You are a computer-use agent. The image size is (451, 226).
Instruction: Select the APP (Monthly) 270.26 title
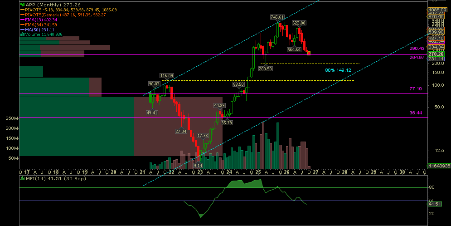(53, 5)
